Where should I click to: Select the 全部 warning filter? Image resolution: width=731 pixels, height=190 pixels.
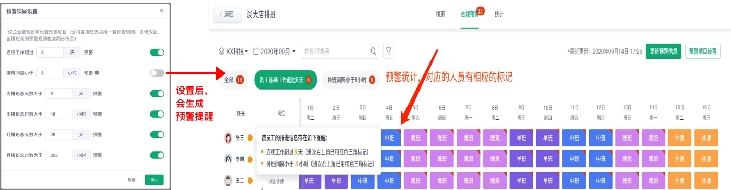pyautogui.click(x=234, y=80)
